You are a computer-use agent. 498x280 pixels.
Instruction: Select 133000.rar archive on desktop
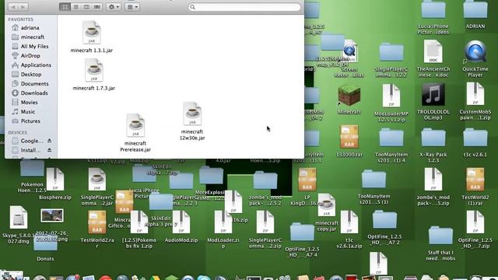[x=349, y=137]
